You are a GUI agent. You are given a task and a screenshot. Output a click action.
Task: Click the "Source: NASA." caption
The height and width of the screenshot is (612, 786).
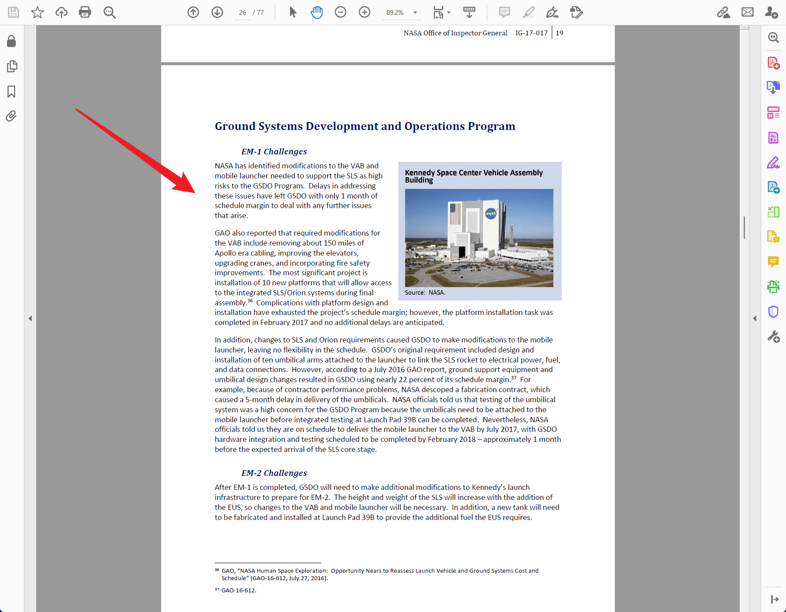425,293
